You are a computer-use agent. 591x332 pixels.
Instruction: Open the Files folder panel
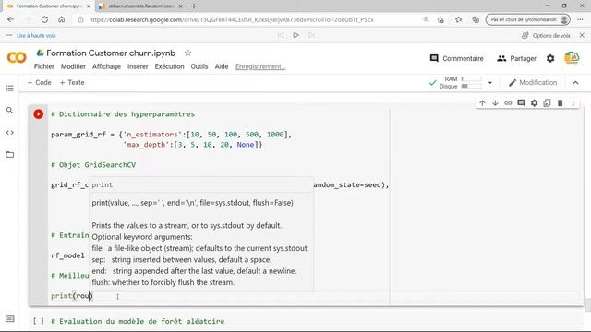click(x=10, y=155)
